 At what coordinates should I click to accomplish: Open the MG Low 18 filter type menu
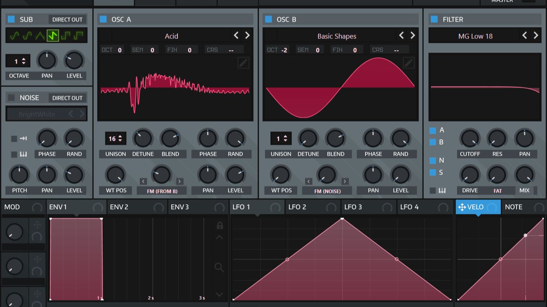[x=475, y=36]
